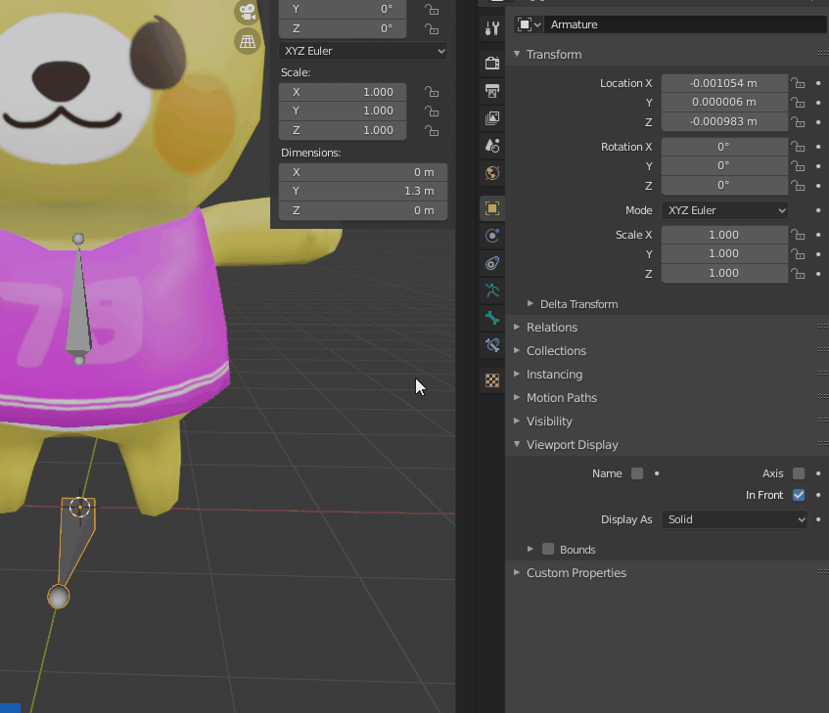Open the View Layer properties tab
The width and height of the screenshot is (829, 713).
click(492, 117)
